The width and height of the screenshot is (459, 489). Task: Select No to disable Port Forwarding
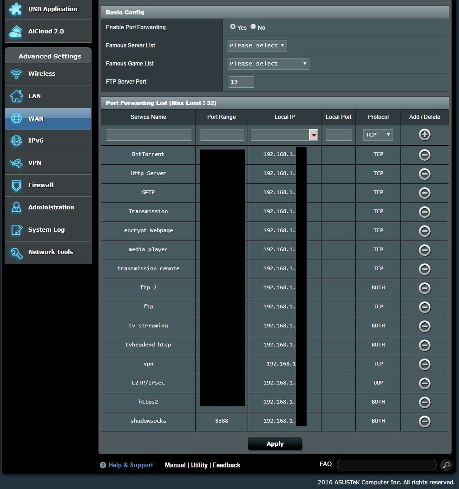tap(253, 27)
